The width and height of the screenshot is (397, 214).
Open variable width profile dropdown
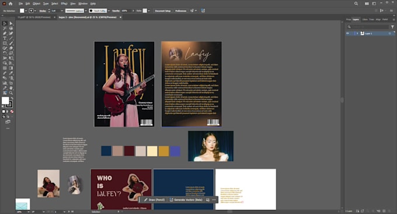pyautogui.click(x=86, y=11)
